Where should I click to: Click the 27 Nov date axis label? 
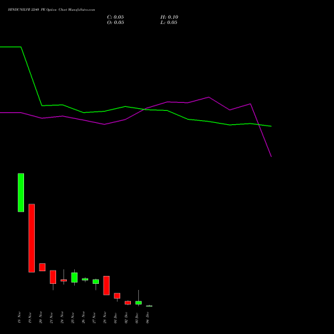(94, 317)
